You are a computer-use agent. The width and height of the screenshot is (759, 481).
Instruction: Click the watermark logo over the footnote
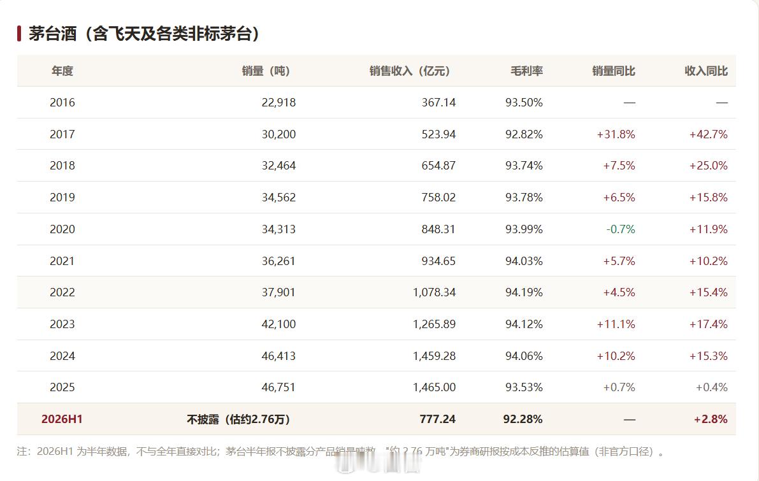[x=379, y=463]
